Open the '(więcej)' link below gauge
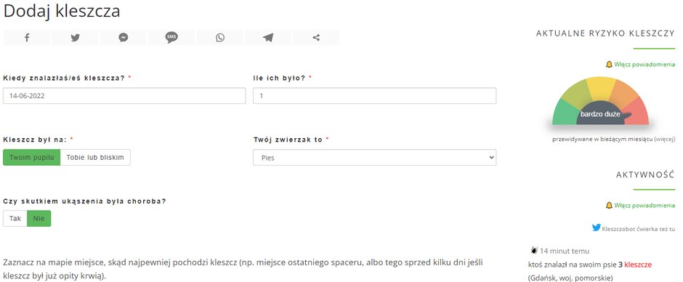 click(665, 139)
